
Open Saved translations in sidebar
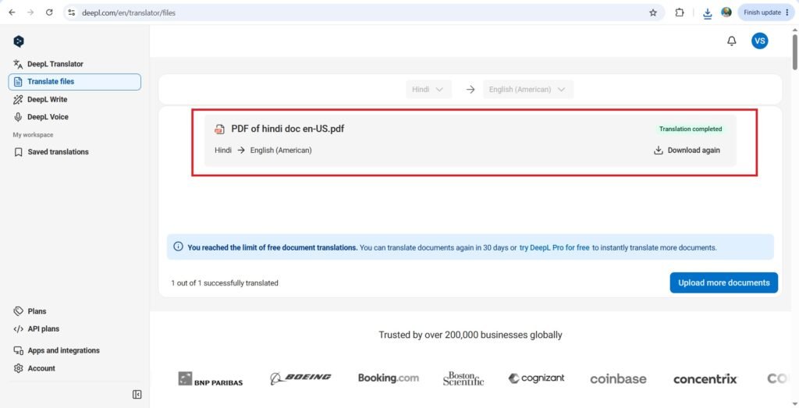pos(51,152)
